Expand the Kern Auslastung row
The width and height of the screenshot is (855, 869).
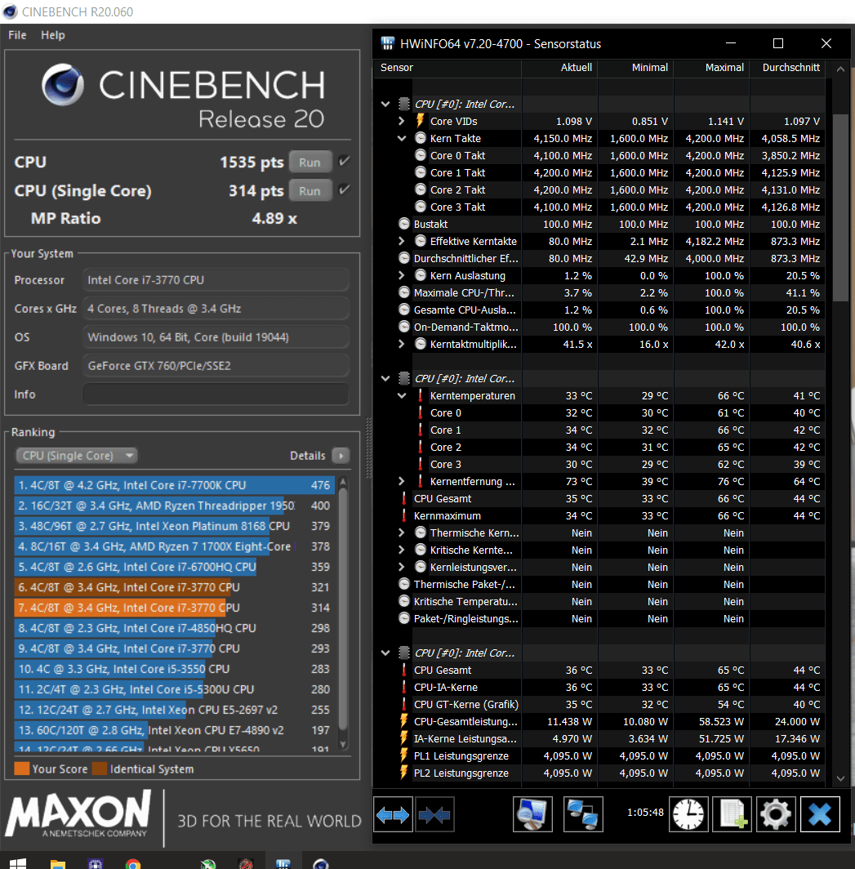(x=402, y=275)
